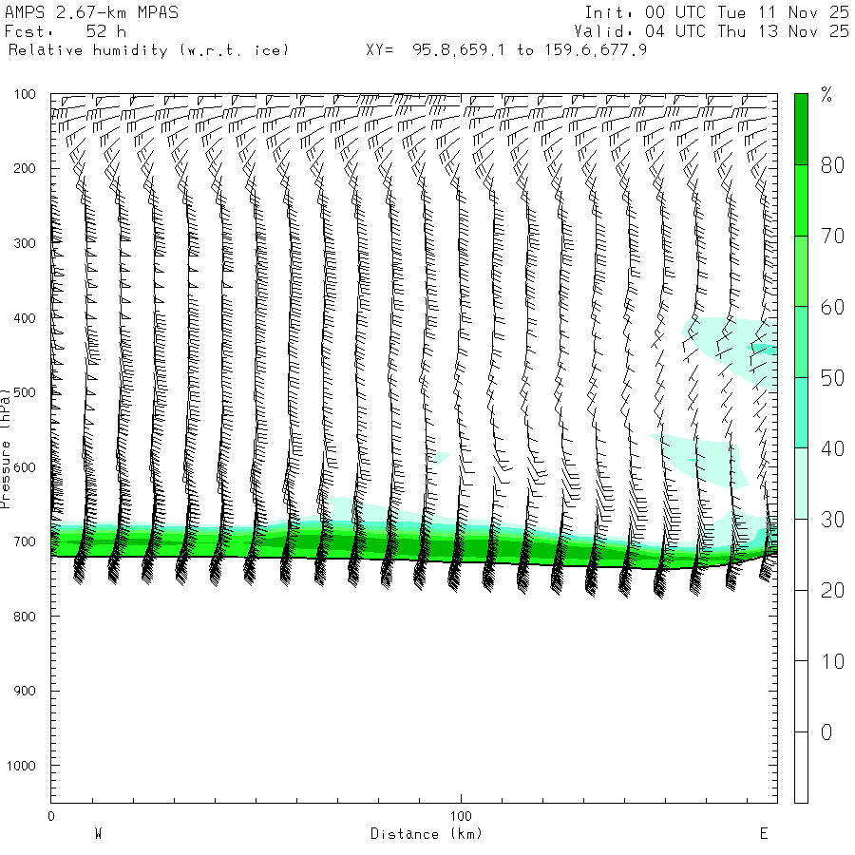
Task: Click the colorbar label '80'
Action: click(x=832, y=165)
